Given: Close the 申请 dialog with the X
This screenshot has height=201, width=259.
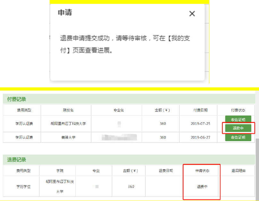Looking at the screenshot, I should coord(192,13).
